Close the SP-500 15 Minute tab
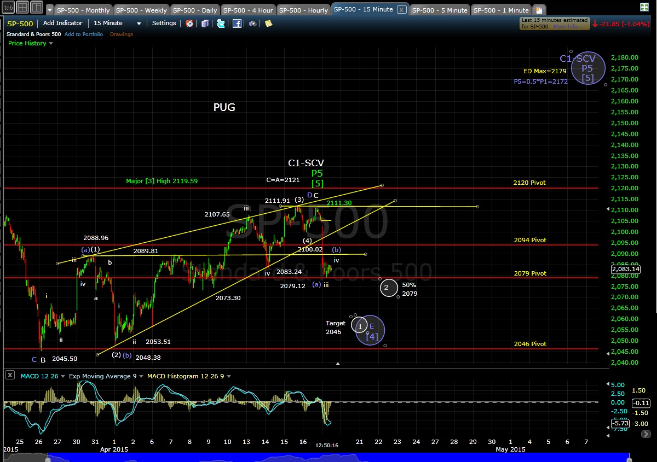 401,10
